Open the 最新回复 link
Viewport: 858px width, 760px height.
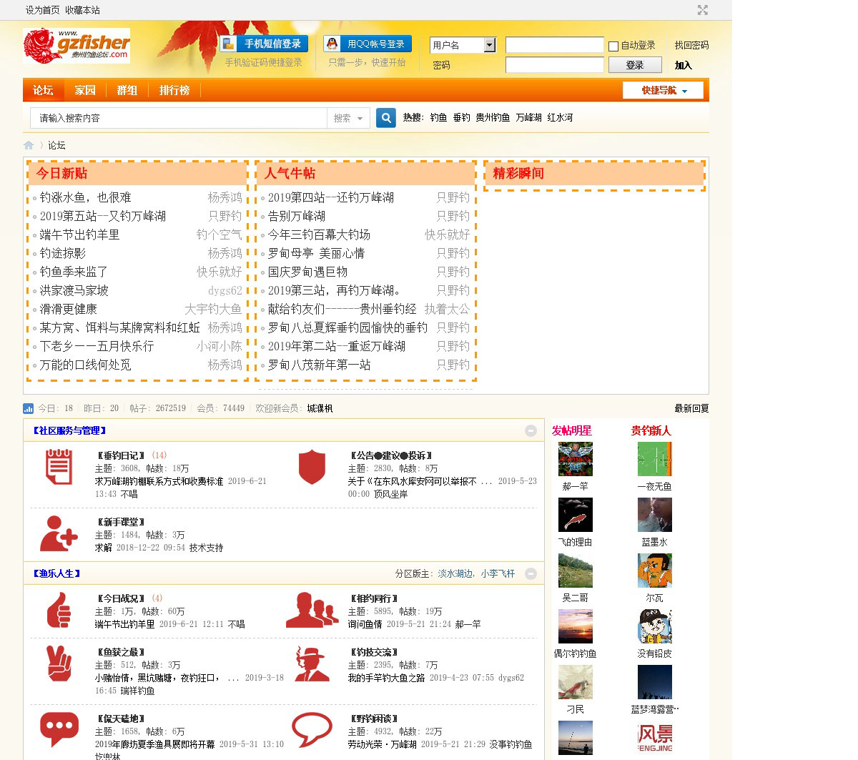pyautogui.click(x=691, y=408)
